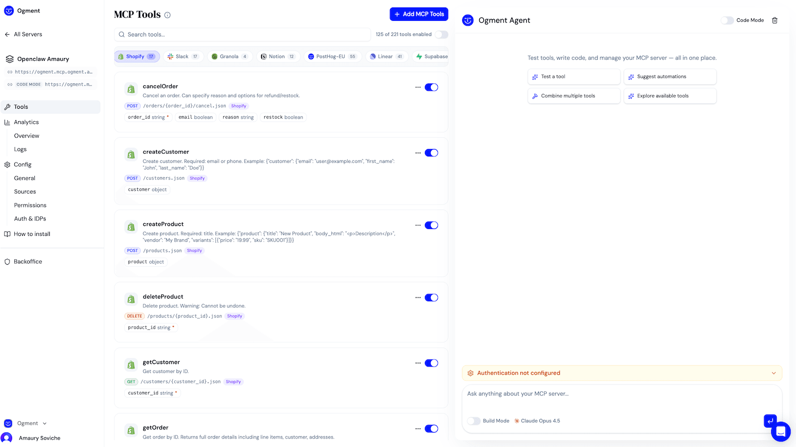796x447 pixels.
Task: Enable Build Mode switch
Action: pyautogui.click(x=474, y=421)
